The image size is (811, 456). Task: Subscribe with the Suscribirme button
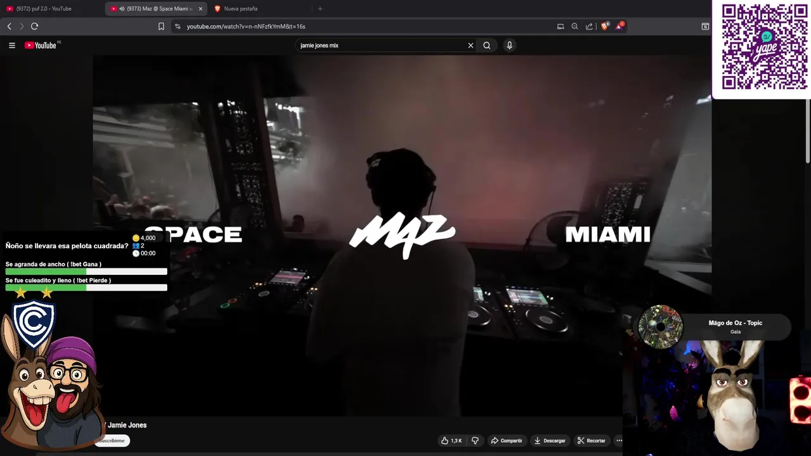(112, 441)
